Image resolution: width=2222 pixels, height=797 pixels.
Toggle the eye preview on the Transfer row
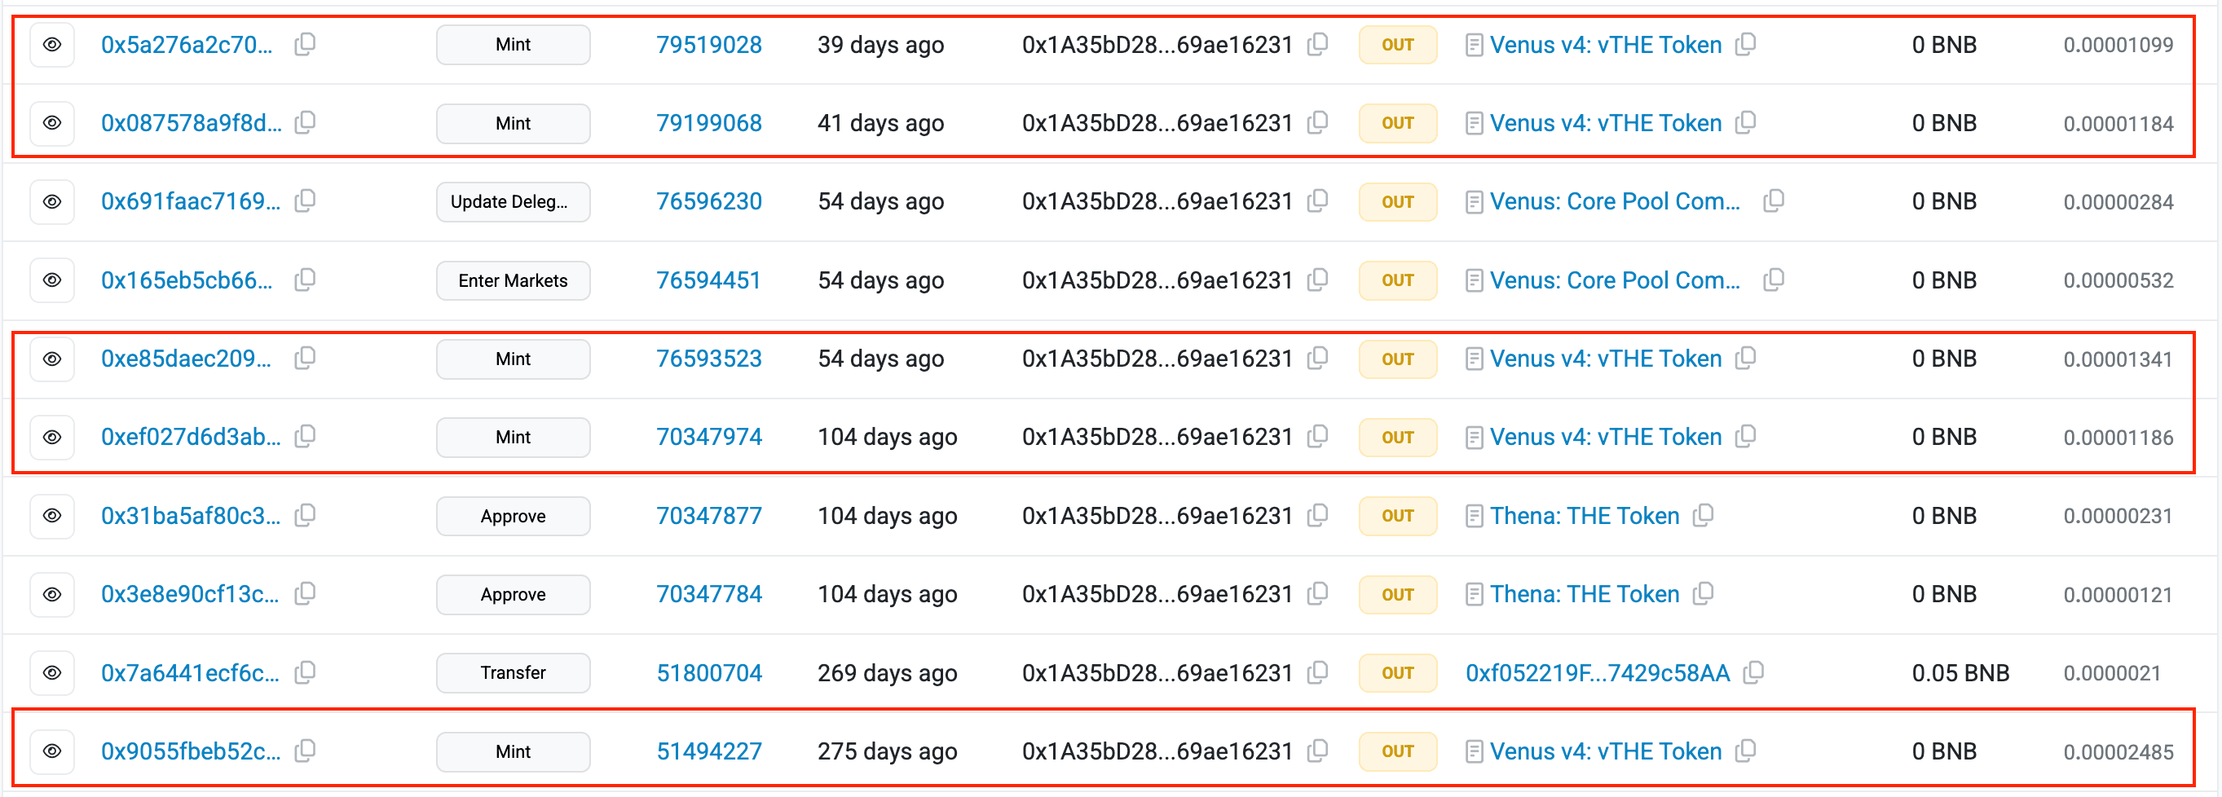51,673
